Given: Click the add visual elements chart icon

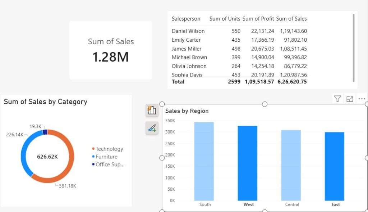Looking at the screenshot, I should pyautogui.click(x=152, y=110).
